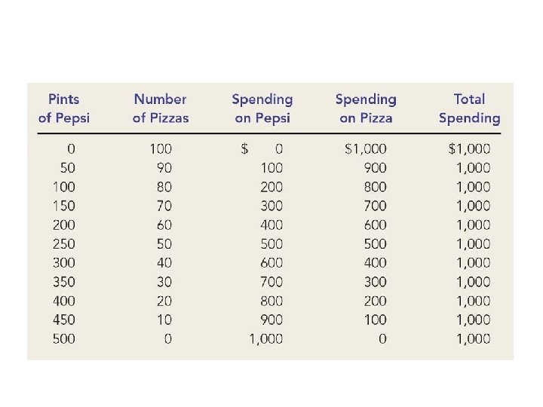Select the 80 cell in Number of Pizzas
Viewport: 543px width, 407px height.
164,186
